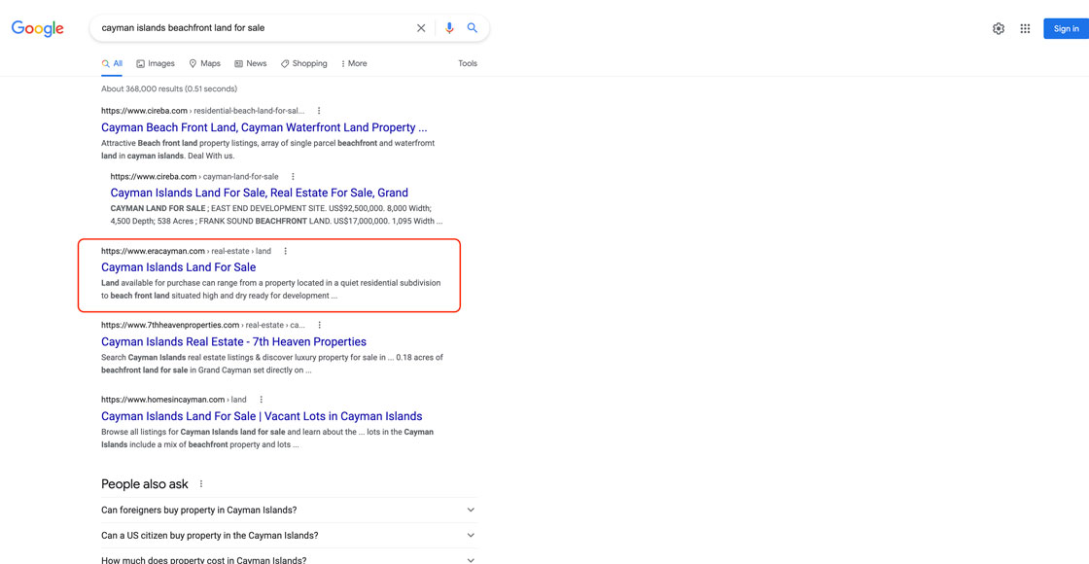
Task: Open the More search filters dropdown
Action: pyautogui.click(x=354, y=63)
